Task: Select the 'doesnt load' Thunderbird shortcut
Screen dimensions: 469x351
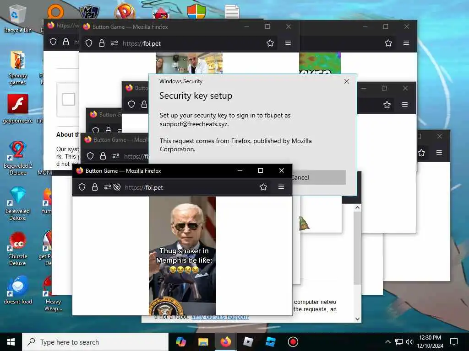Action: [18, 290]
